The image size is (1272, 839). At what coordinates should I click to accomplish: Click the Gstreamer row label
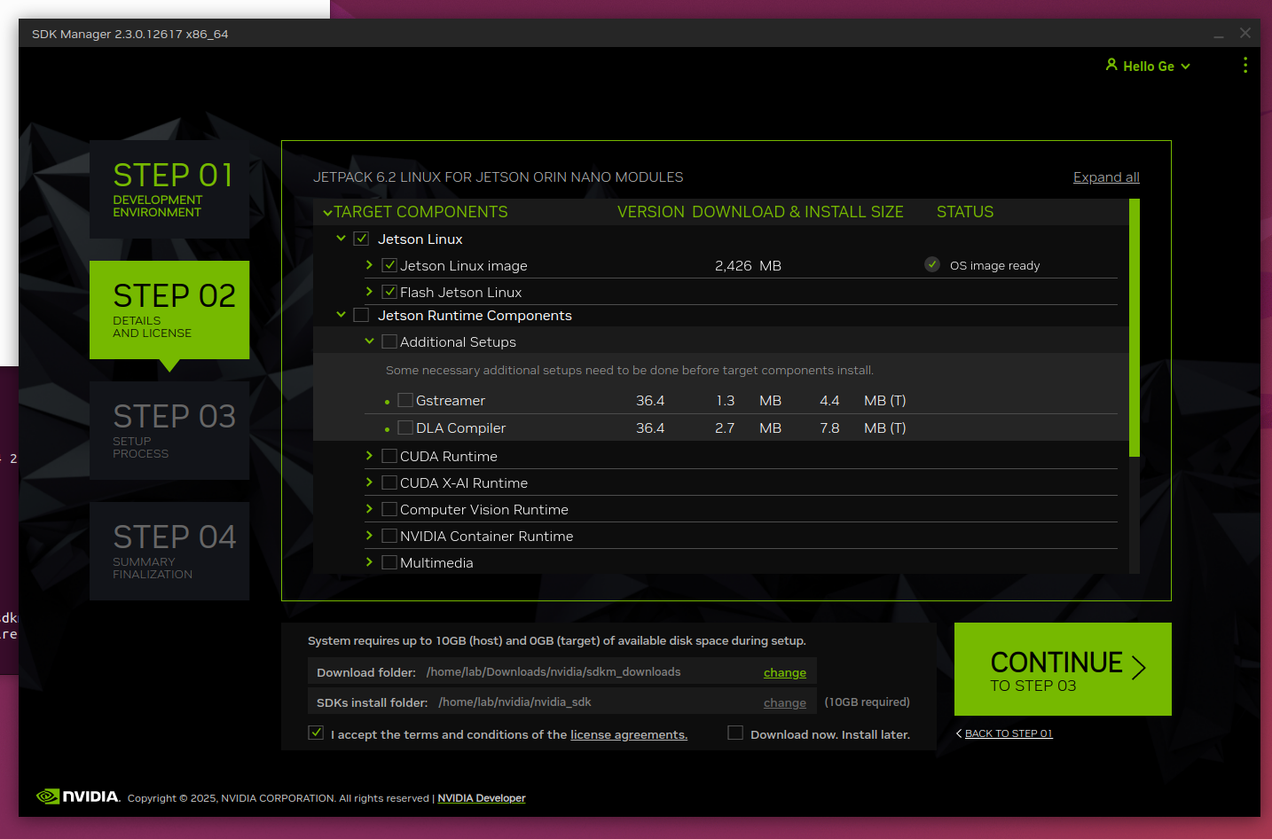(451, 401)
